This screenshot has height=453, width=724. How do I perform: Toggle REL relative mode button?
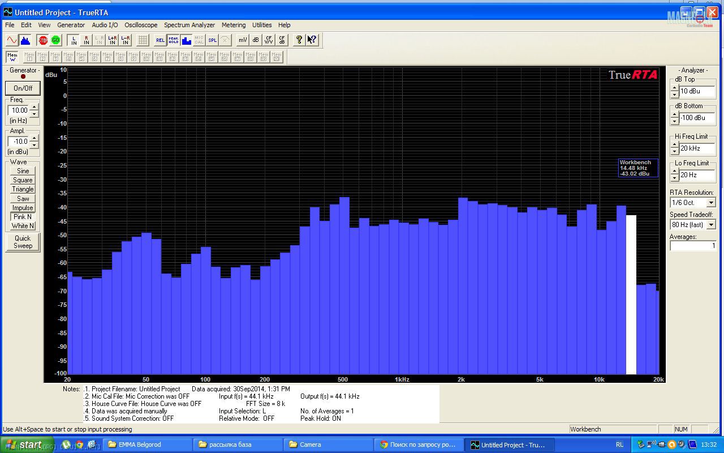160,40
